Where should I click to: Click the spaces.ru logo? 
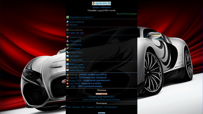(101, 3)
